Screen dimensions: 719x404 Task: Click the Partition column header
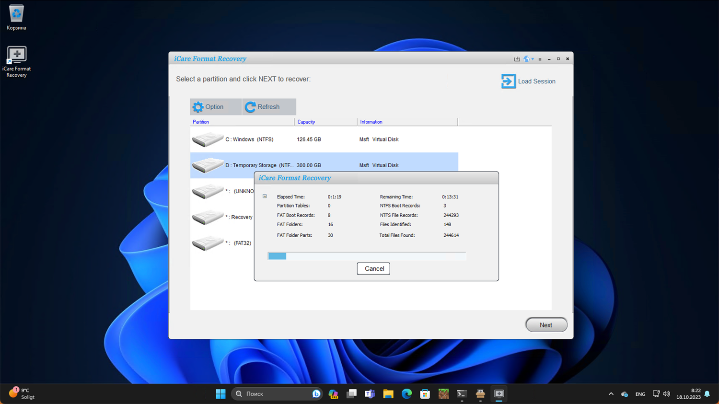point(242,122)
